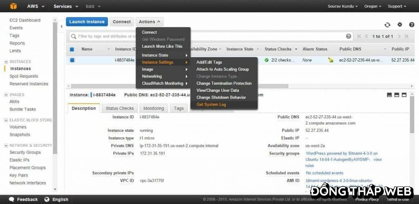
Task: Click the detail pane vertical scrollbar
Action: pos(412,115)
